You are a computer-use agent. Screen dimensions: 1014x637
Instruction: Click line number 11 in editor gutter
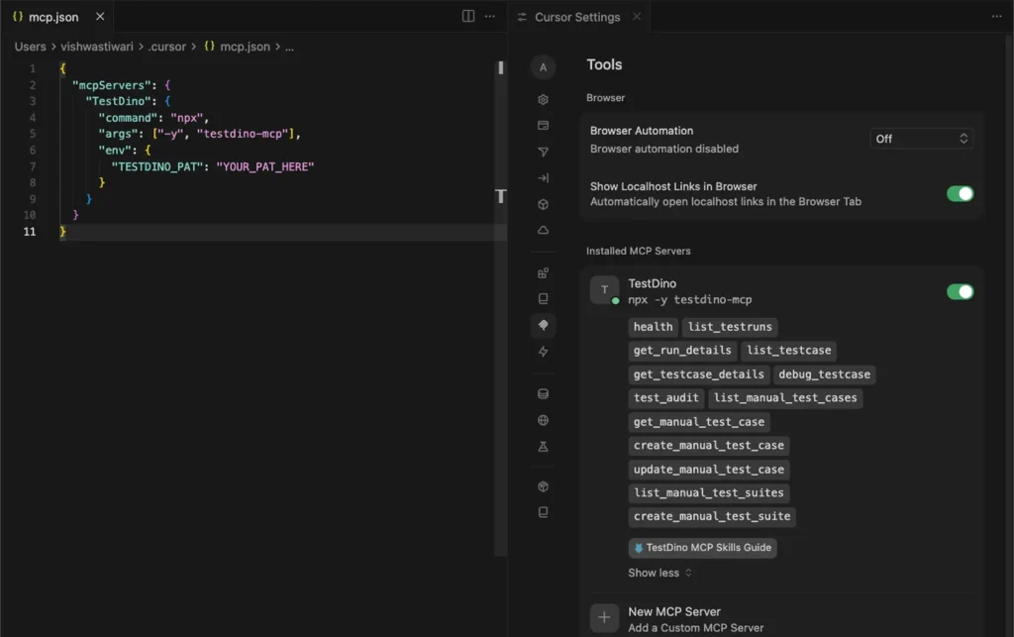pyautogui.click(x=30, y=232)
